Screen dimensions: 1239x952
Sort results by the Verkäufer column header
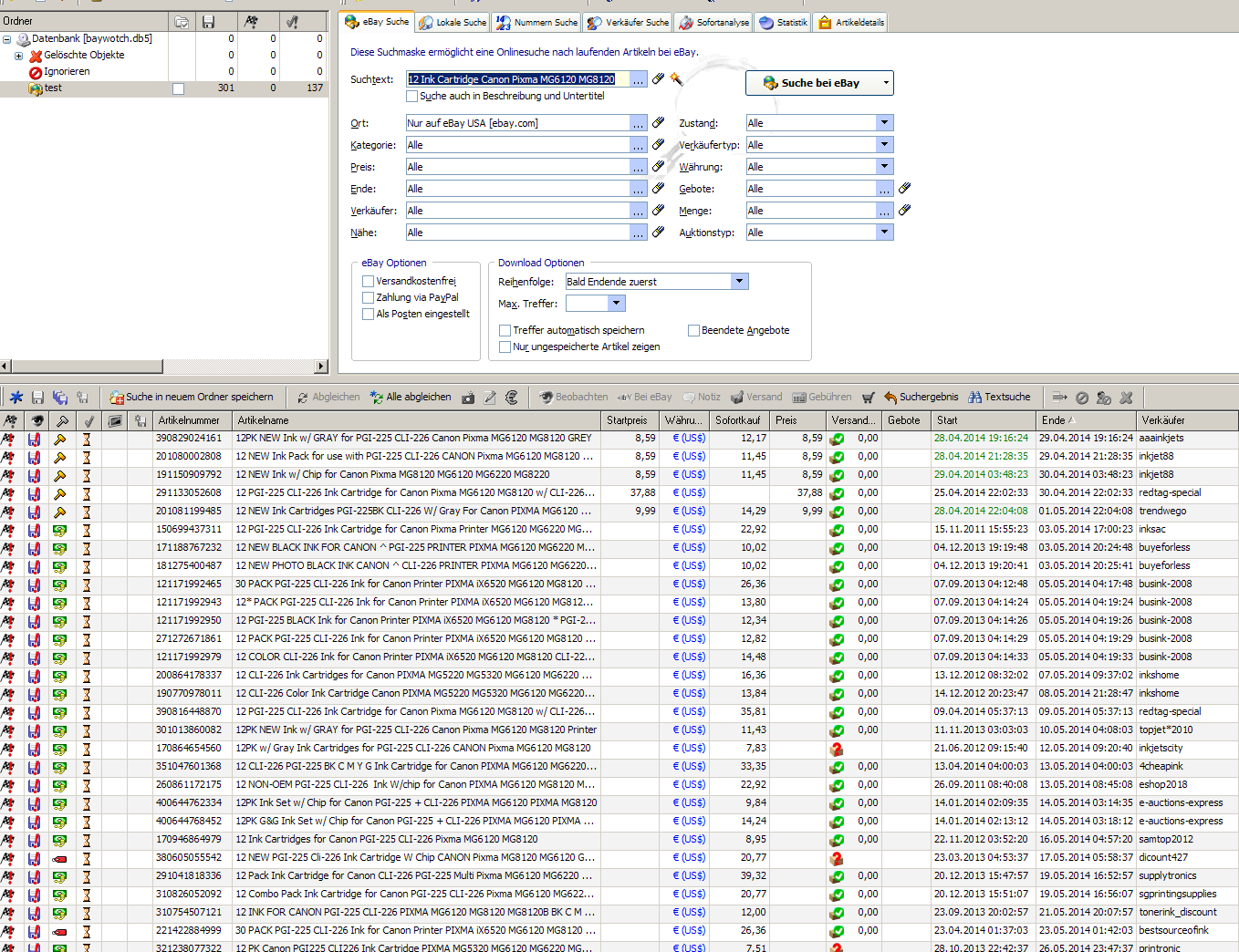coord(1187,420)
